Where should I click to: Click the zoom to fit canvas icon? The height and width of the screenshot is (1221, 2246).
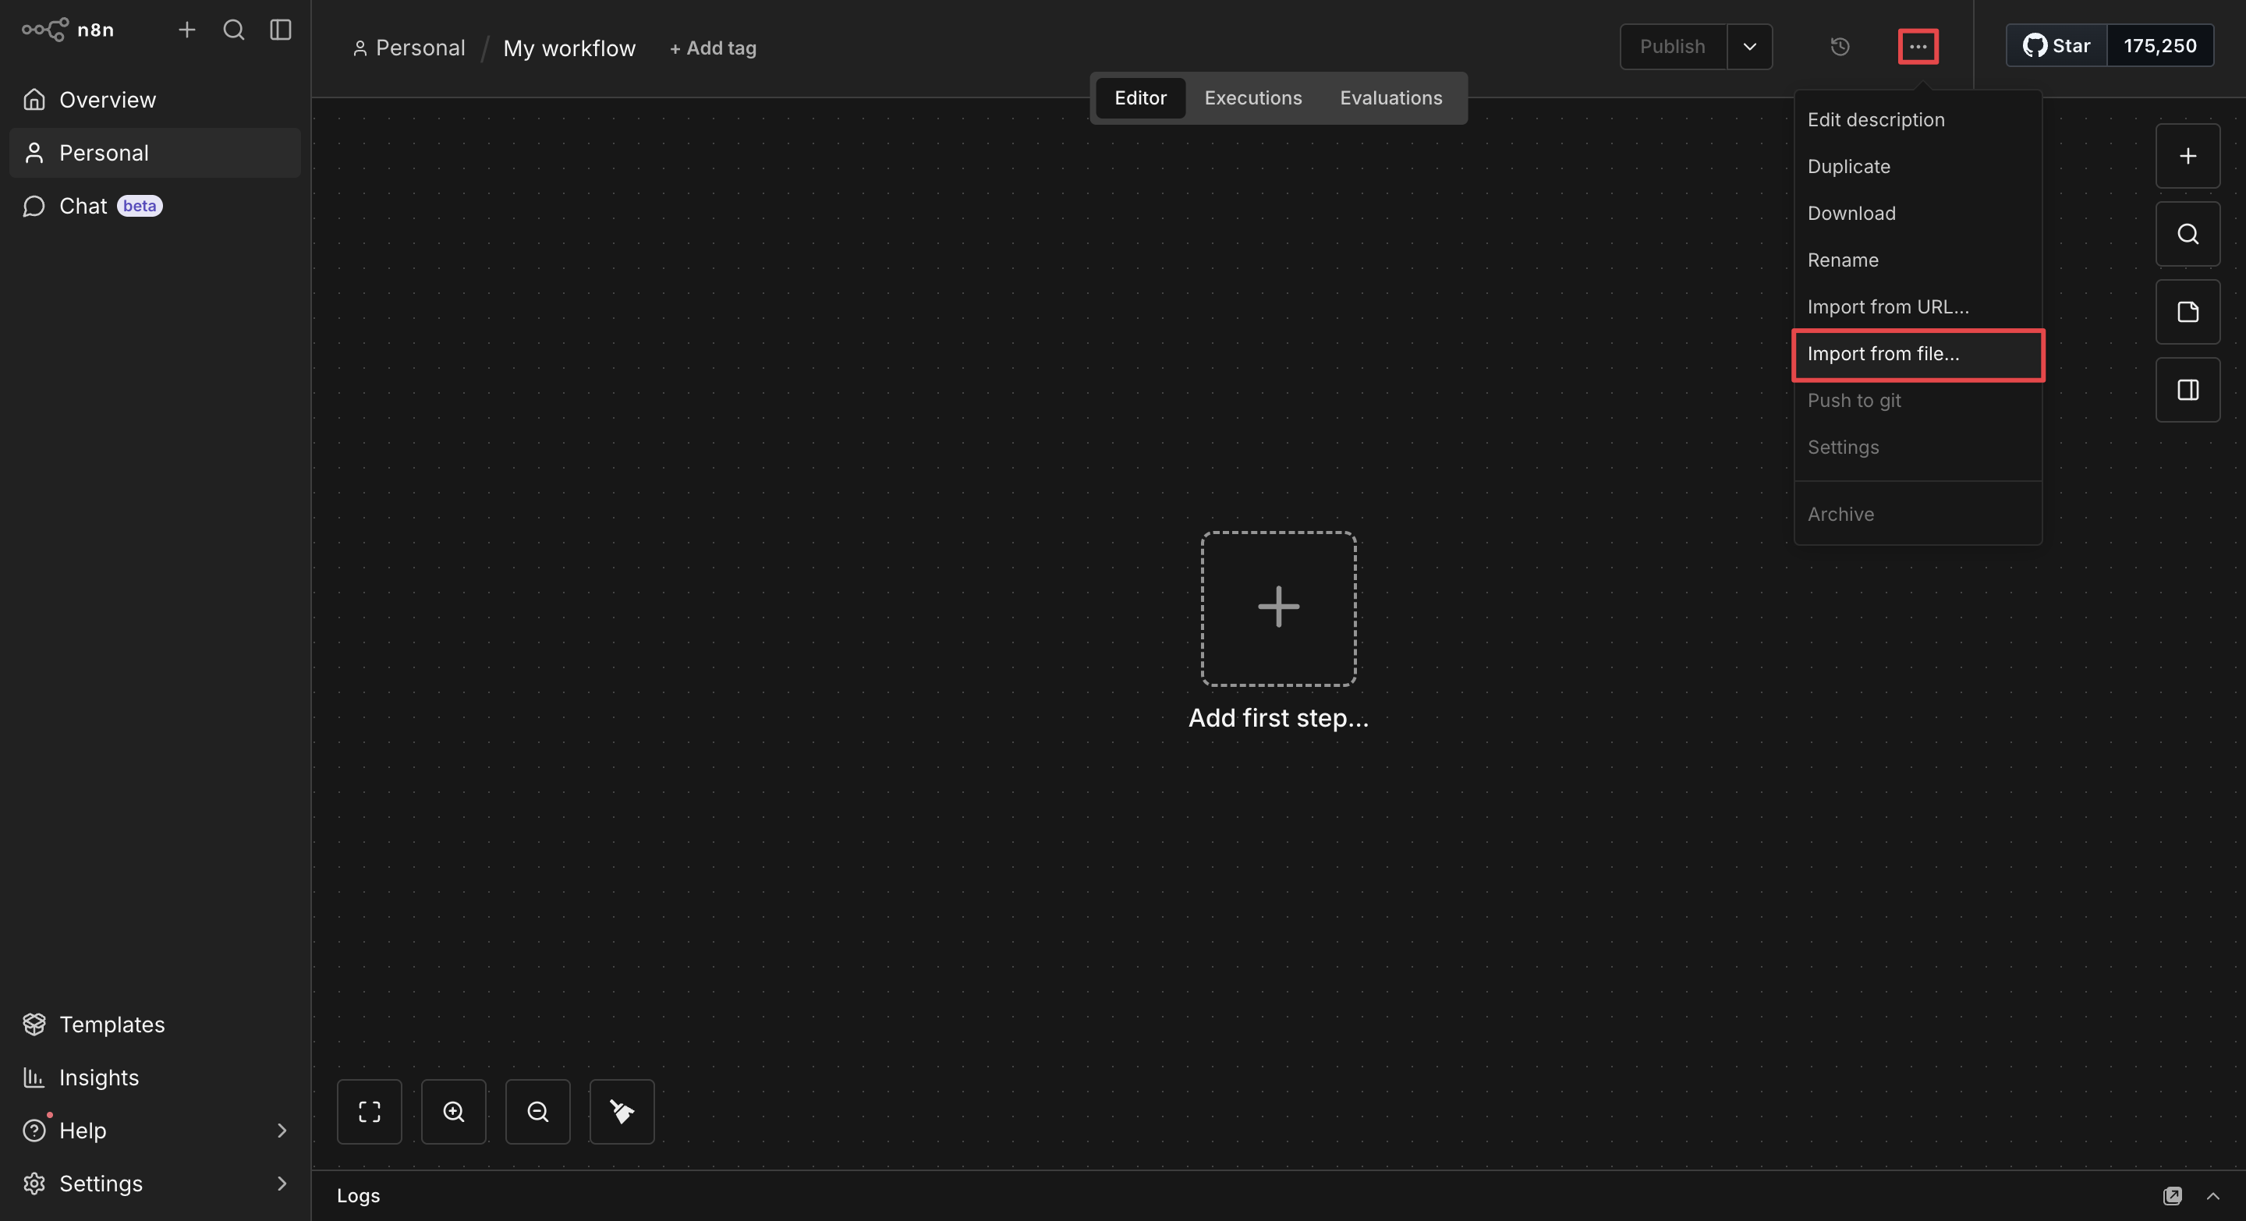point(369,1111)
